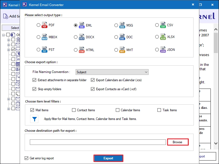
Task: Choose the JSON radio button
Action: (x=157, y=50)
